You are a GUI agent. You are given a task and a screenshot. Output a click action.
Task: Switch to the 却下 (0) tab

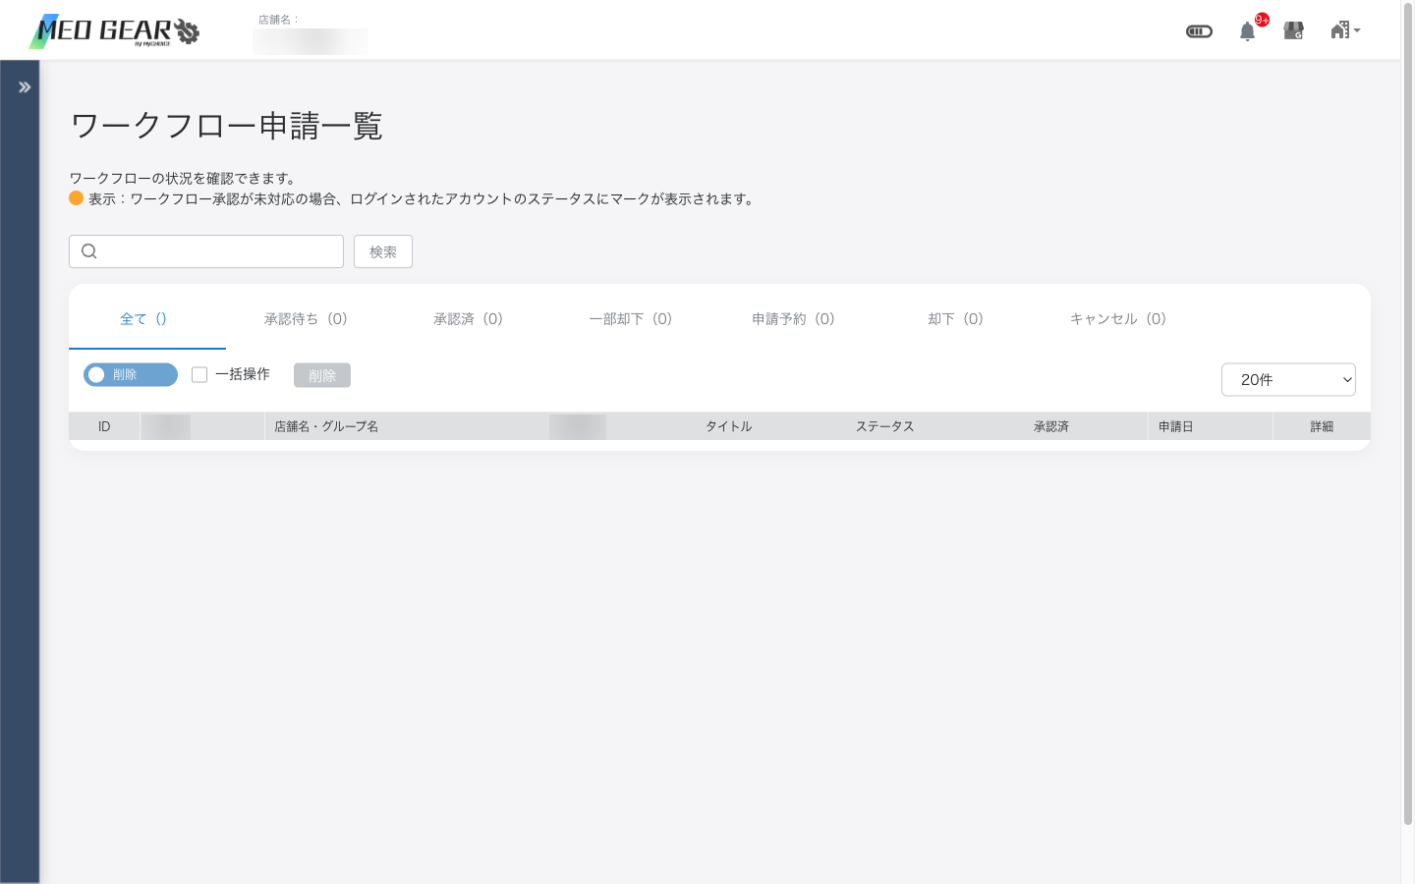(955, 318)
